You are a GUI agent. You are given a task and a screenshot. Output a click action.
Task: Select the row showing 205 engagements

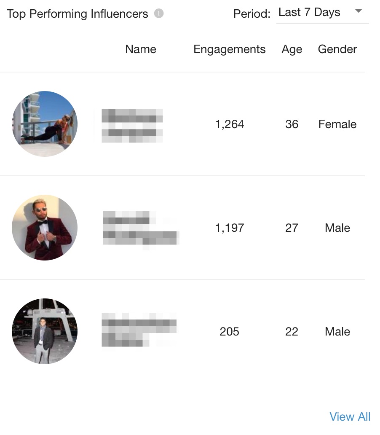pyautogui.click(x=230, y=331)
